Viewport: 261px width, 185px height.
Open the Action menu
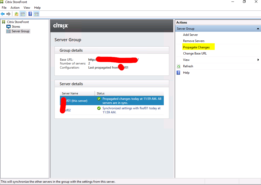(15, 7)
